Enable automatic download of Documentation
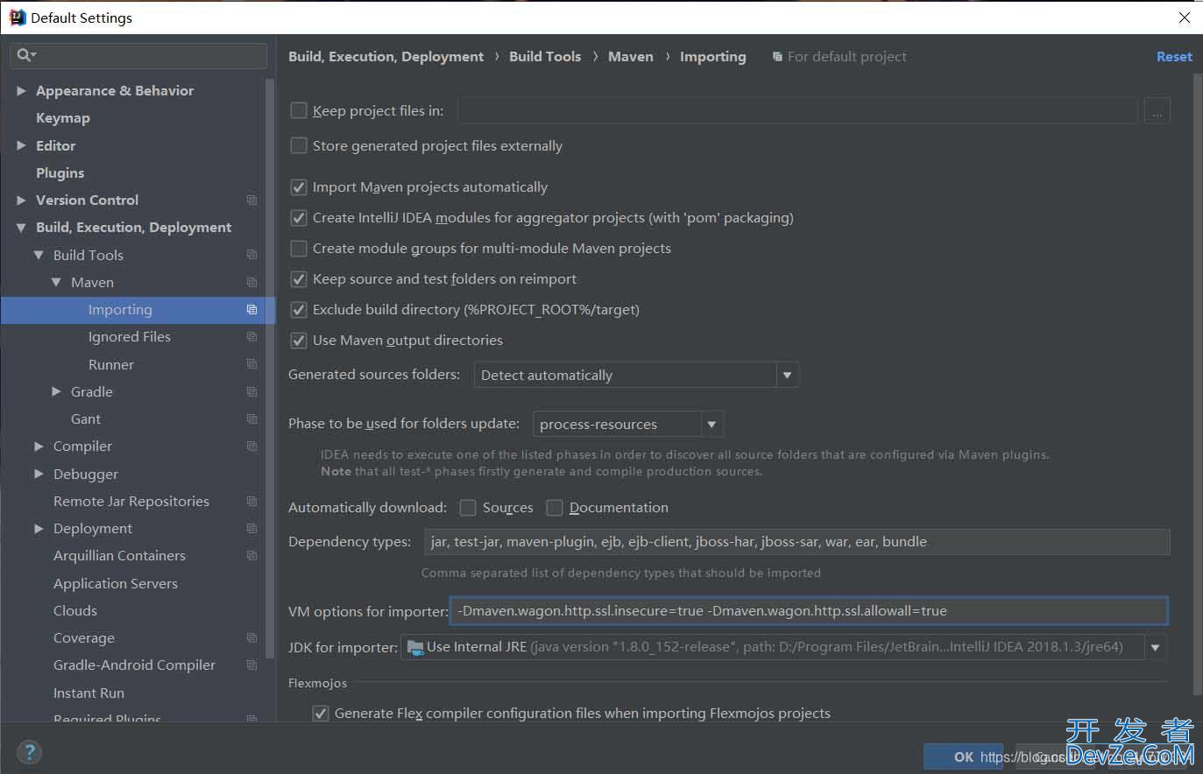Screen dimensions: 1203x774 [555, 508]
